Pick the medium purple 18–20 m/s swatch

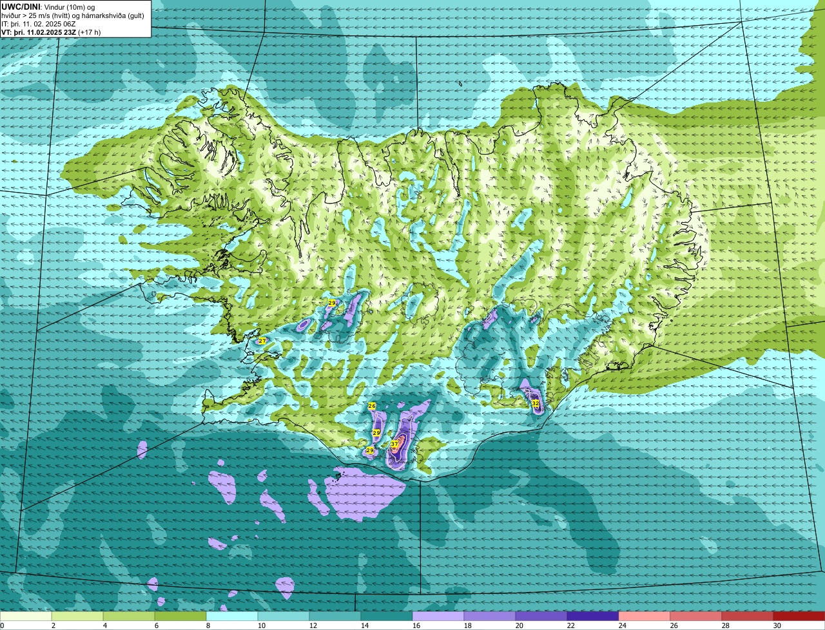(490, 616)
